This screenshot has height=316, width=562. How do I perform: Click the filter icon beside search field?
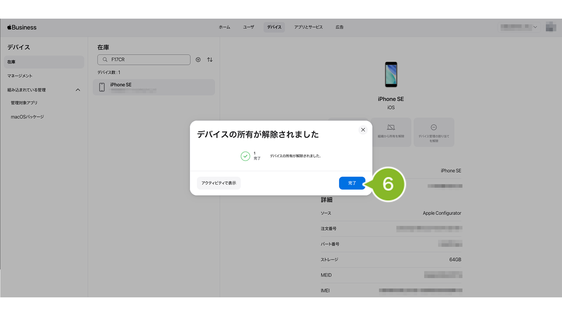click(198, 60)
